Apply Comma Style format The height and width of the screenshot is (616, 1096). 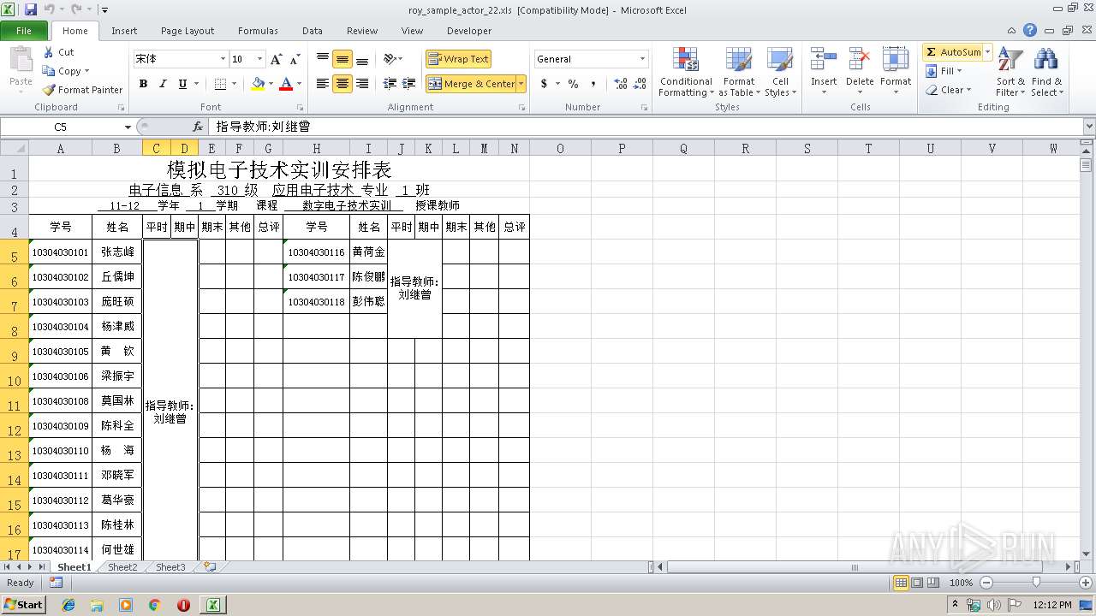point(593,84)
